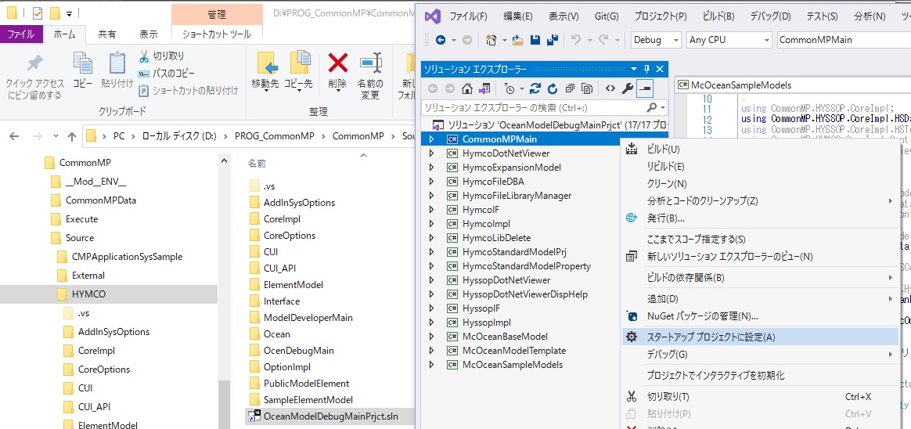This screenshot has width=911, height=429.
Task: Click the Refresh icon in Solution Explorer
Action: tap(553, 88)
